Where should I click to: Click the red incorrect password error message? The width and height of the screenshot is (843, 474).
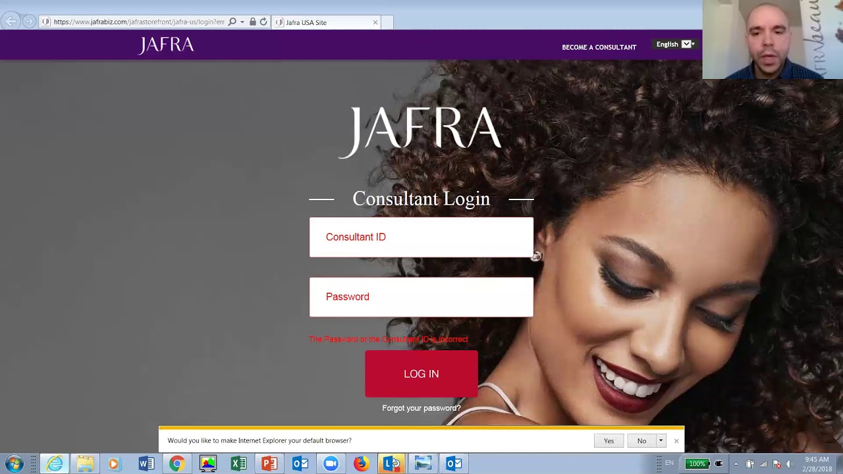(x=389, y=339)
